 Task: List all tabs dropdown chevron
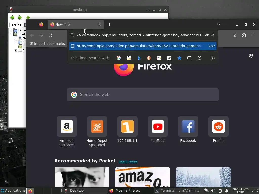pos(218,25)
